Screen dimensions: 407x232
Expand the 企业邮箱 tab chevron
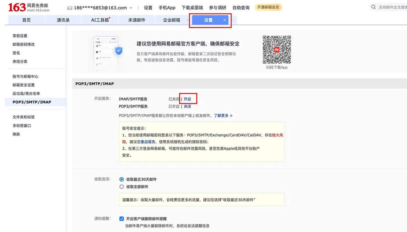click(188, 20)
